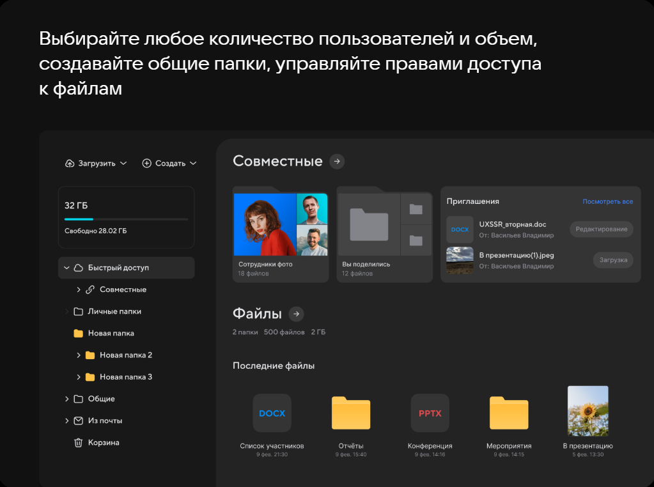This screenshot has width=654, height=487.
Task: Open the DOCX file Список участников
Action: [272, 414]
